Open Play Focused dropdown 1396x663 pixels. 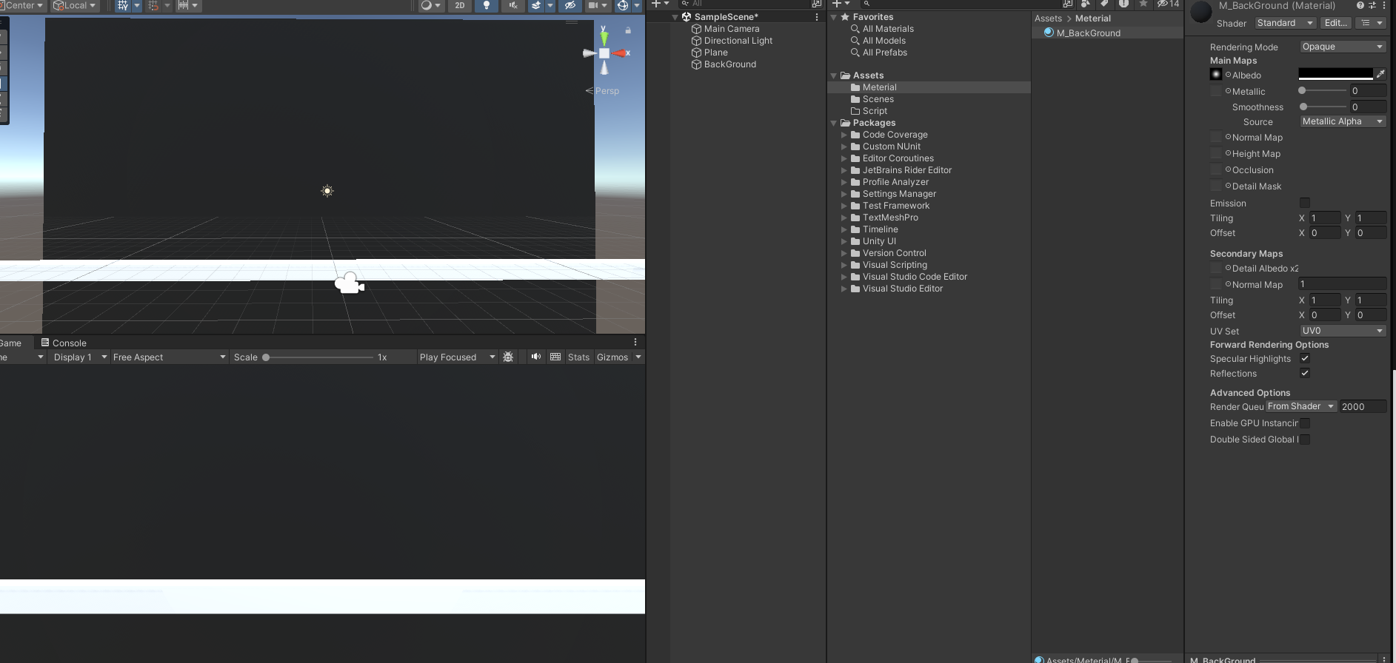tap(457, 357)
